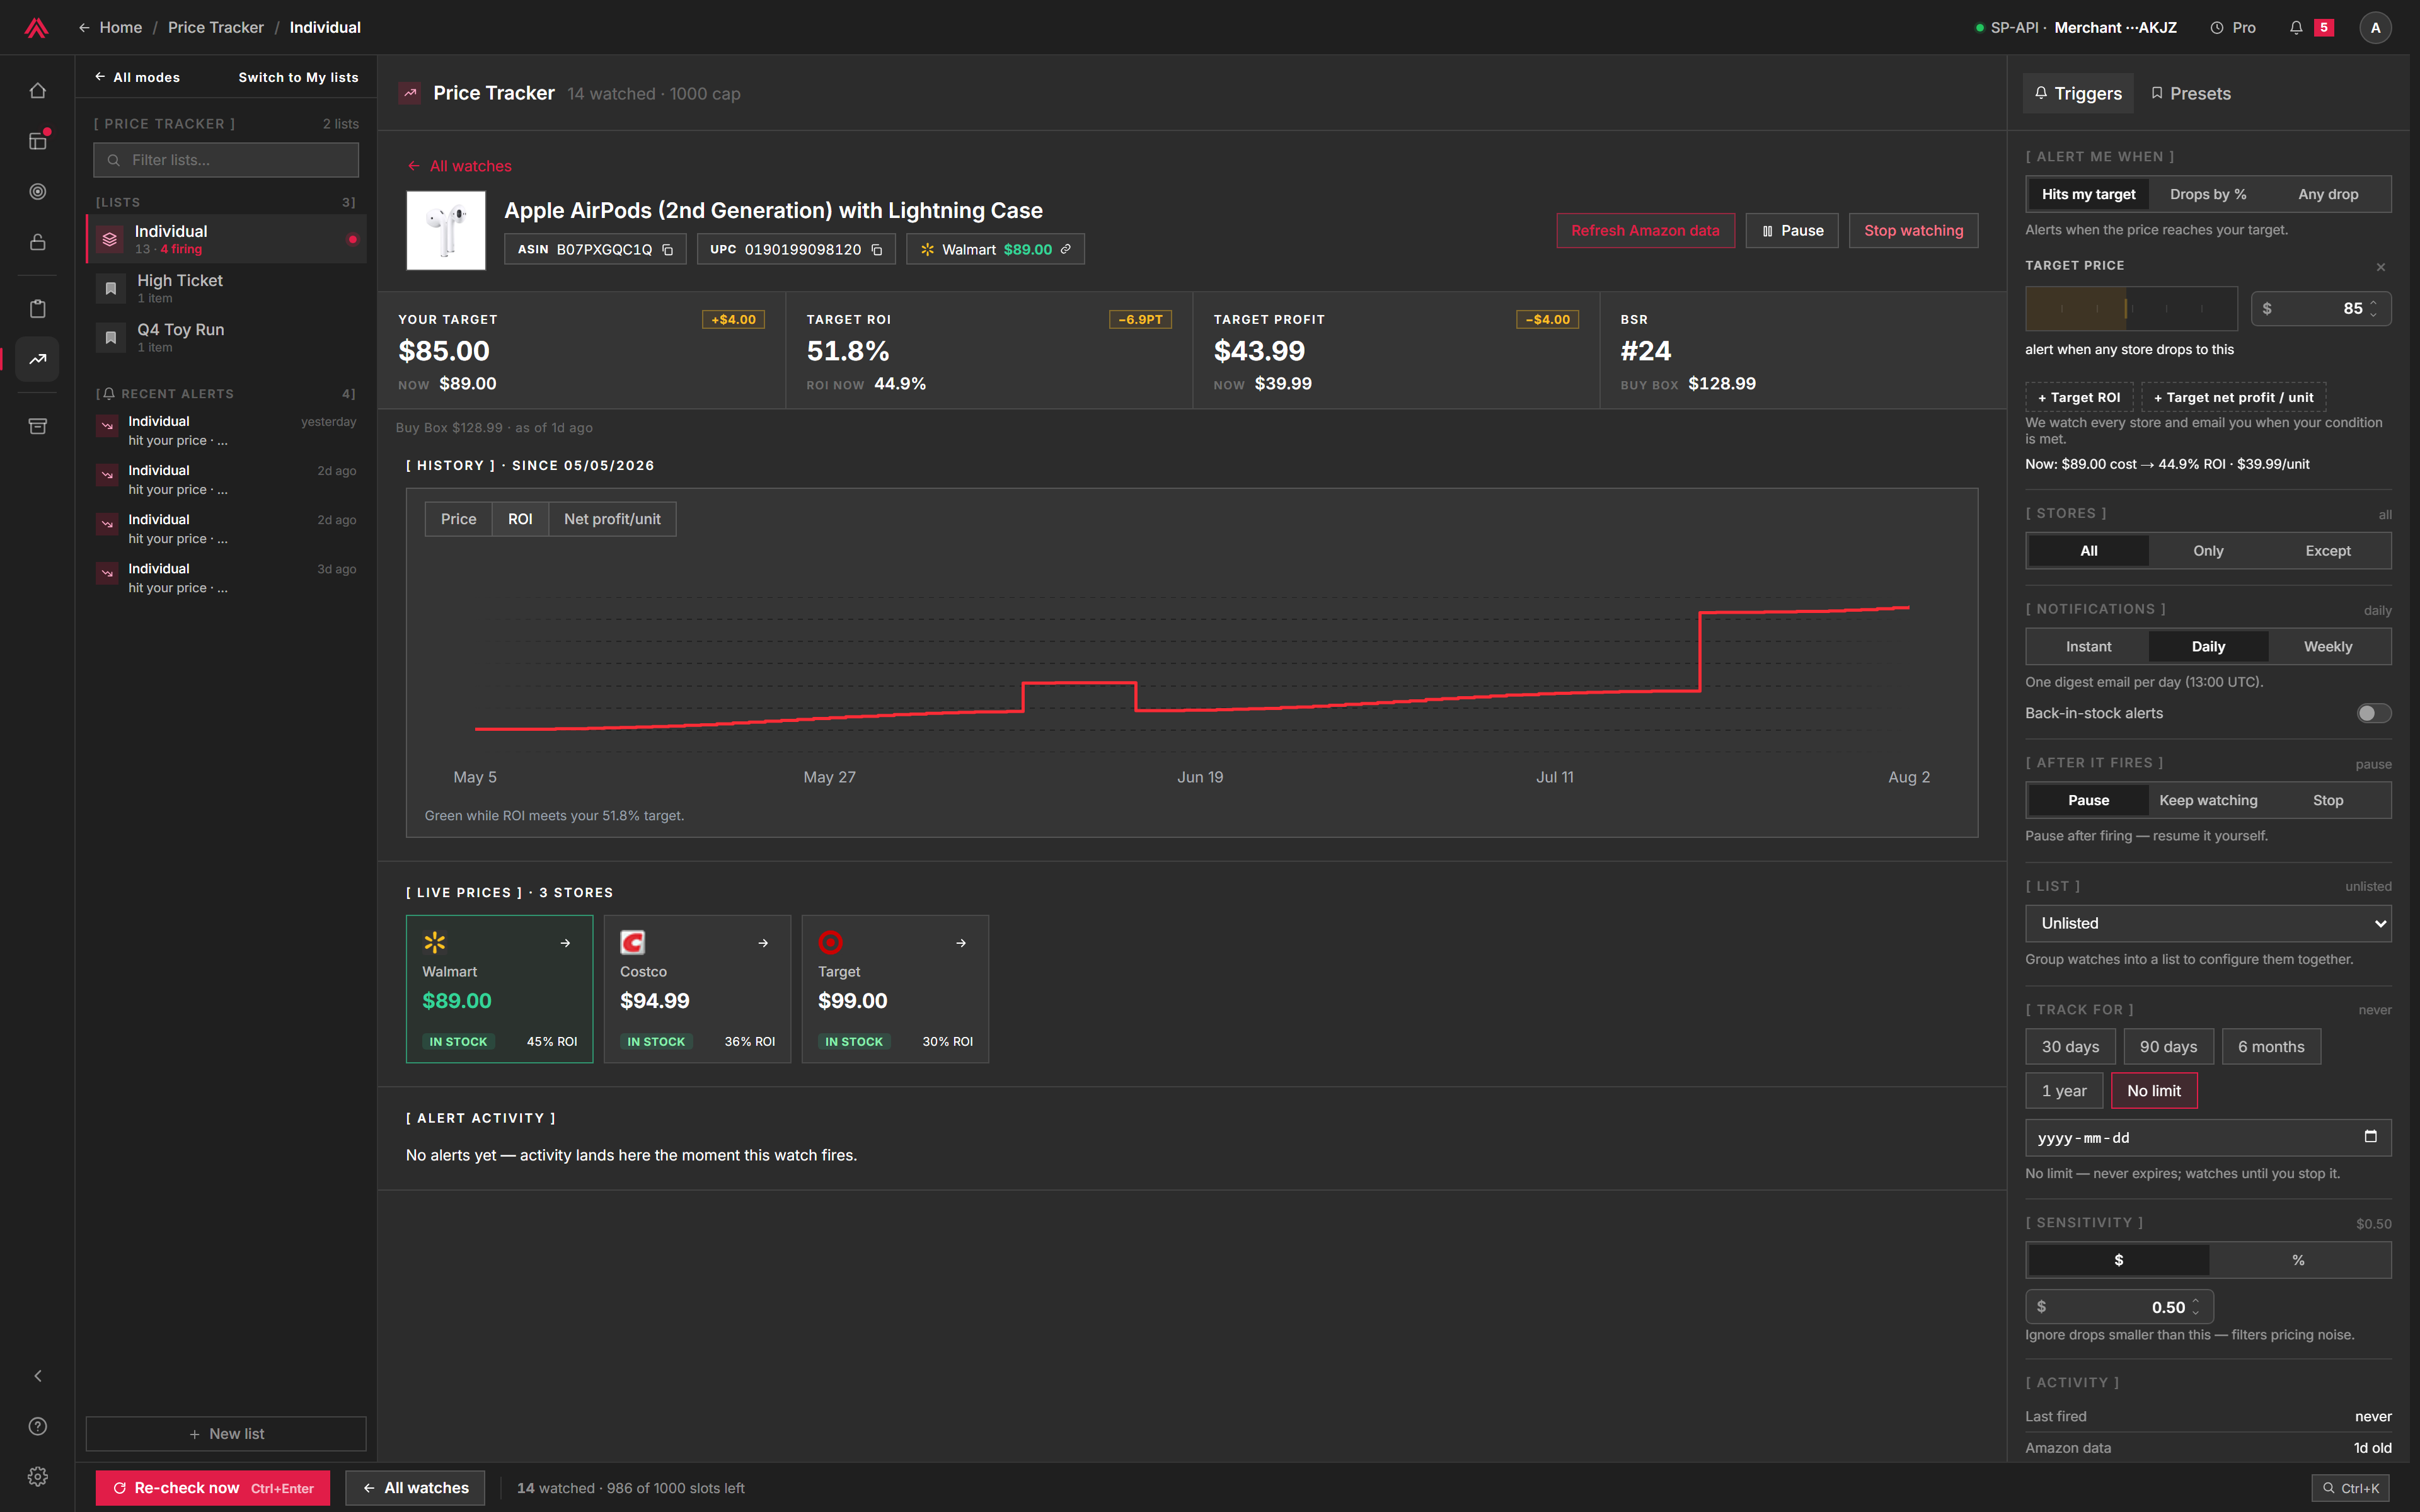The image size is (2420, 1512).
Task: Click Stop watching button
Action: point(1913,230)
